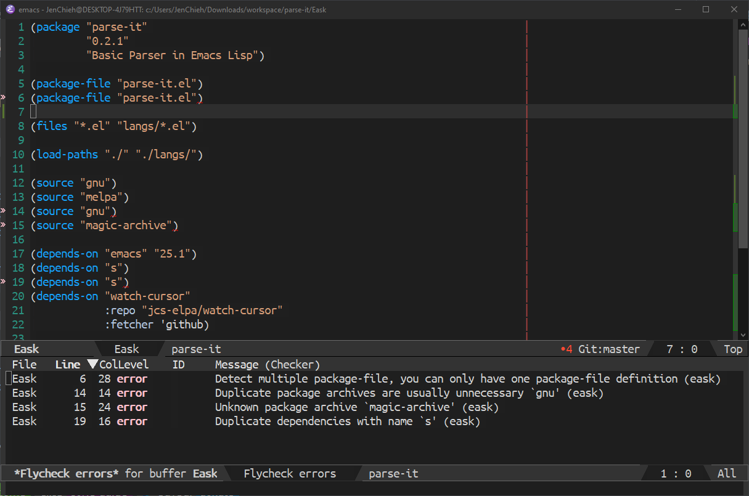
Task: Click the "magic-archive" string
Action: tap(126, 226)
